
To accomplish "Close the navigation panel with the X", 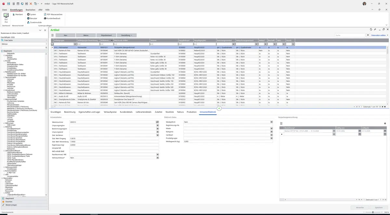I will [x=45, y=30].
